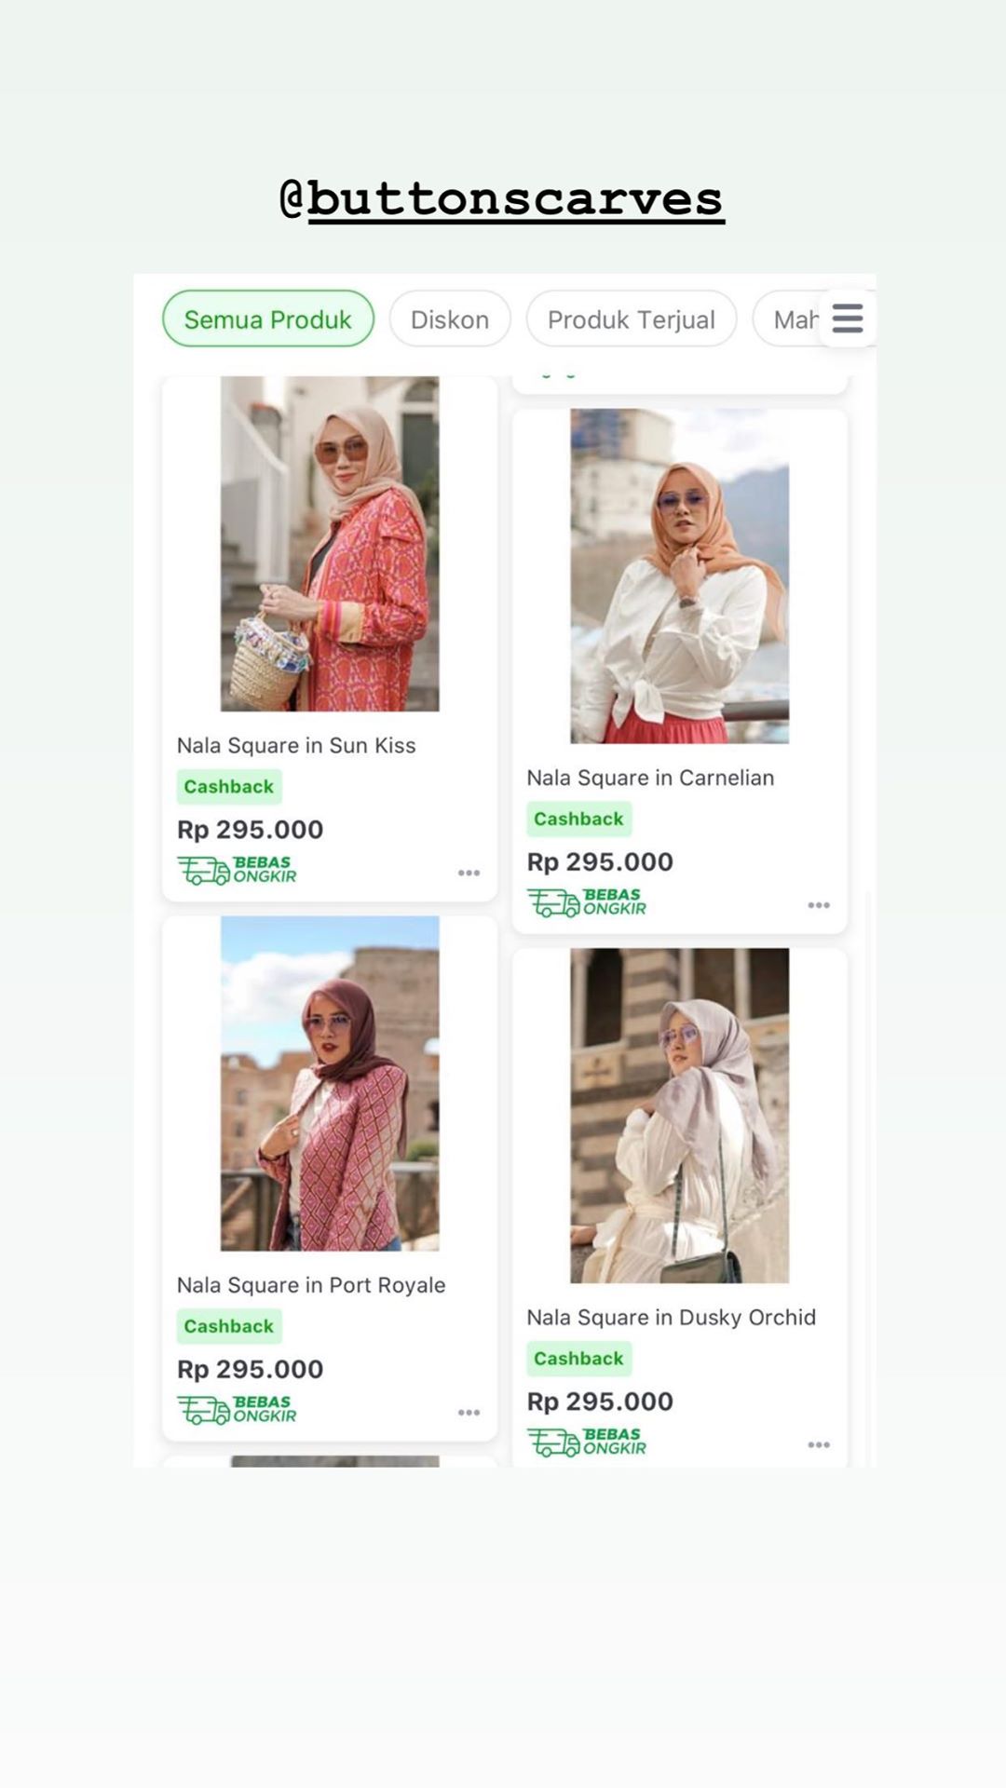Image resolution: width=1006 pixels, height=1788 pixels.
Task: Open Nala Square in Sun Kiss title
Action: [296, 745]
